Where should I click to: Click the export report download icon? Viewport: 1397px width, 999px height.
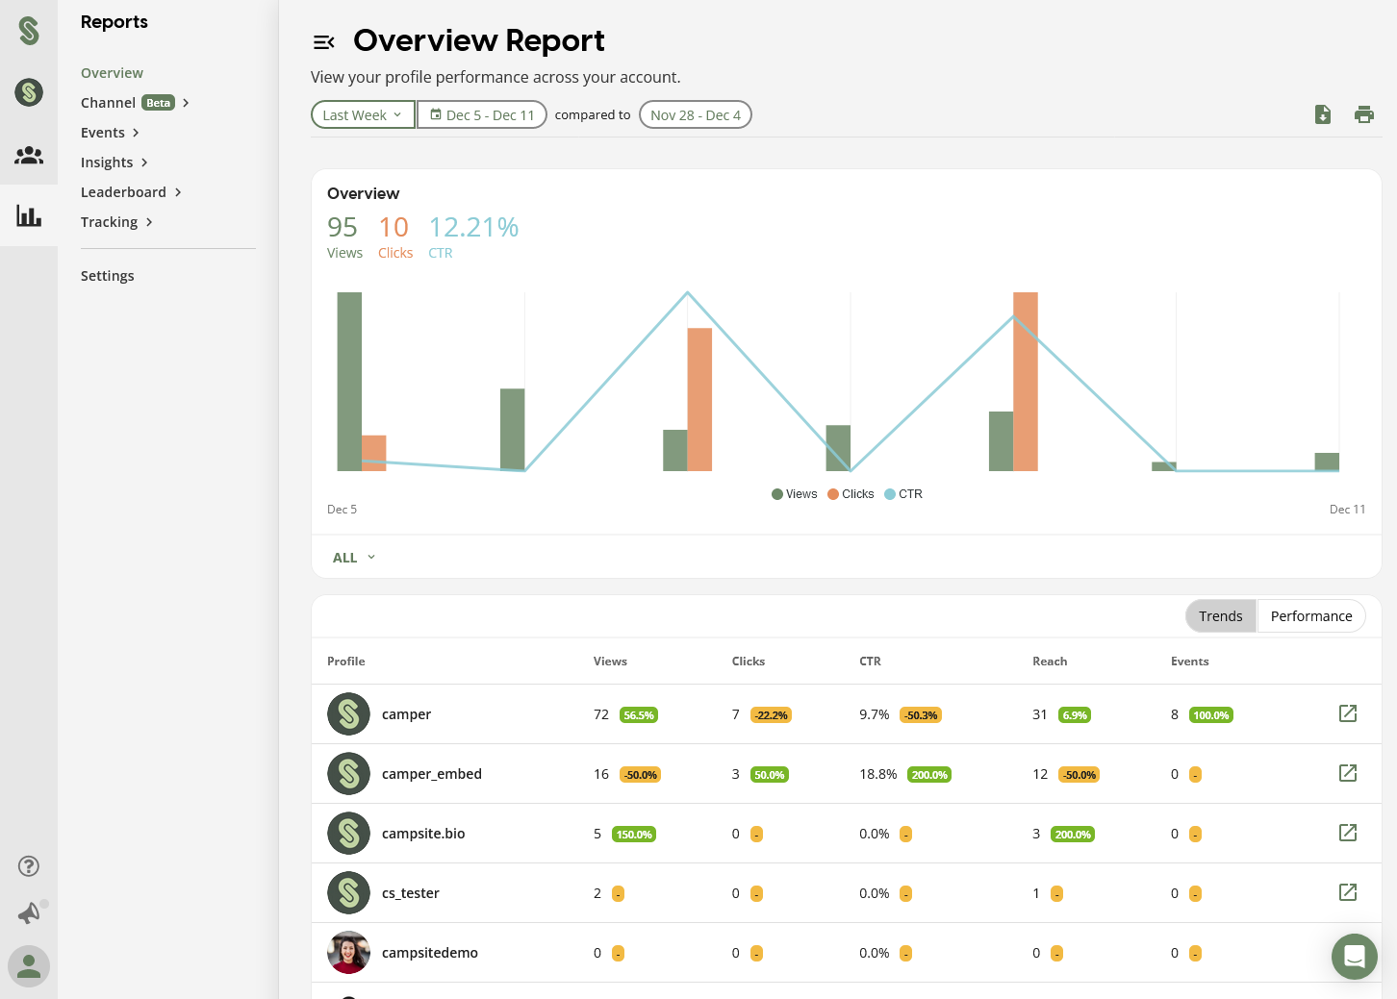pos(1323,114)
